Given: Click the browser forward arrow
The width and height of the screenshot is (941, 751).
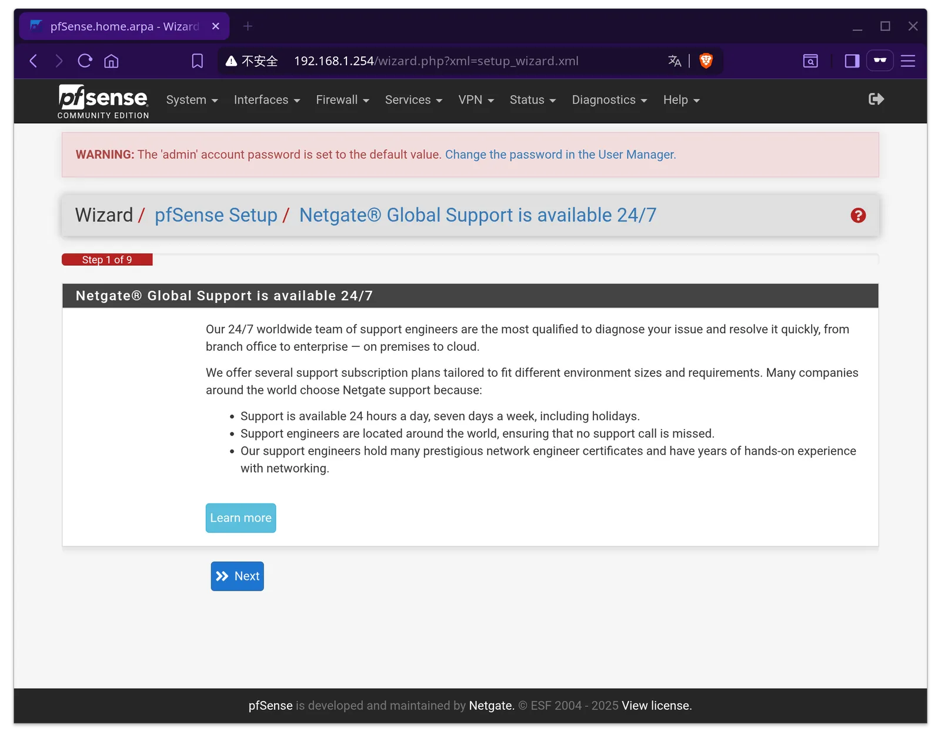Looking at the screenshot, I should [59, 61].
